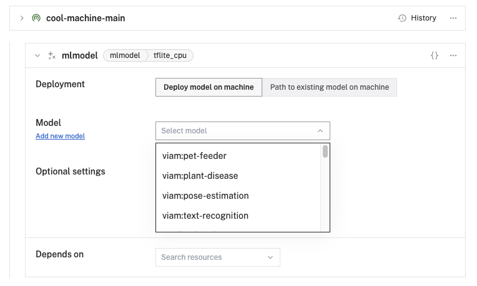Close the Select model dropdown

click(x=320, y=131)
